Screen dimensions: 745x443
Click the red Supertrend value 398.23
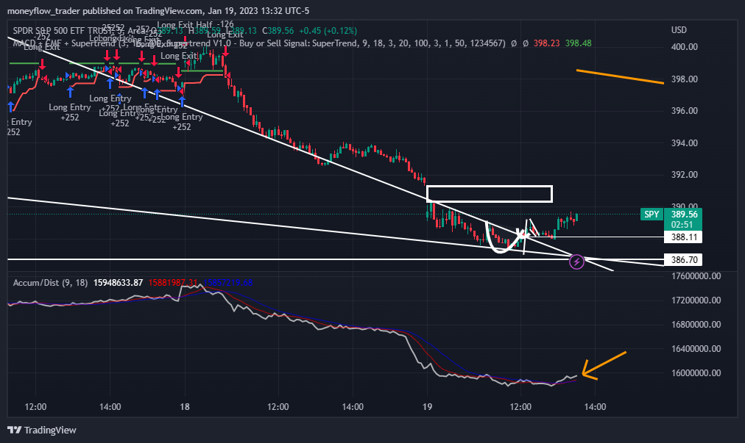(x=546, y=43)
